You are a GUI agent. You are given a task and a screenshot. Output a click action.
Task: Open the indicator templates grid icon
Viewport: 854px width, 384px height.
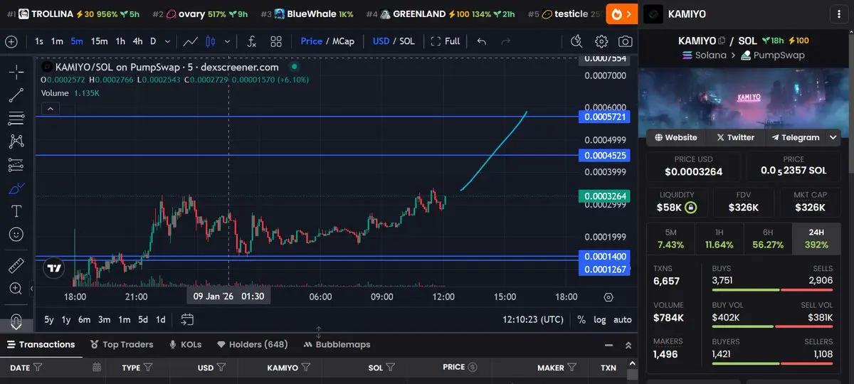pyautogui.click(x=276, y=41)
